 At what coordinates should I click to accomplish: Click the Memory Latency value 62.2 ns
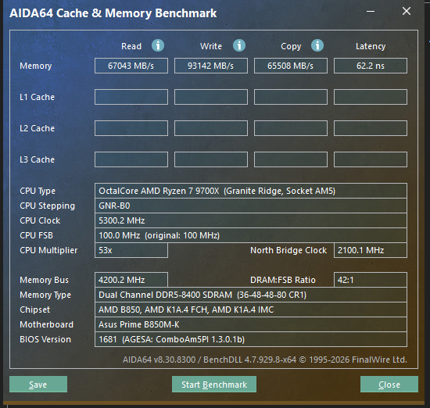pos(371,66)
